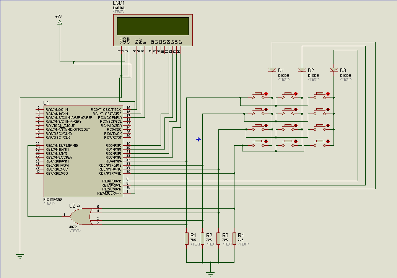Click the top-row push button wired to D1
Screen dimensions: 397x278
pyautogui.click(x=258, y=95)
